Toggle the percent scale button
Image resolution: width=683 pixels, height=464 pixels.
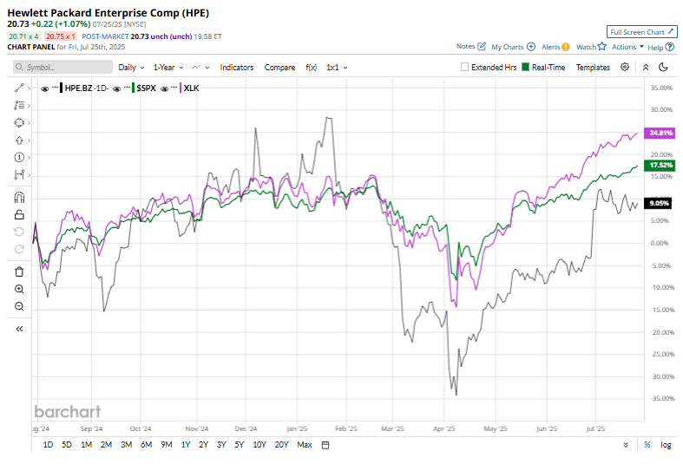coord(647,444)
